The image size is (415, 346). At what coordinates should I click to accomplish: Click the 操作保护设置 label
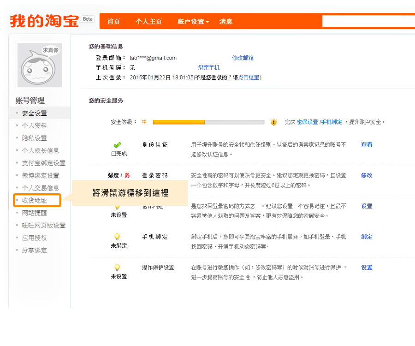[158, 268]
